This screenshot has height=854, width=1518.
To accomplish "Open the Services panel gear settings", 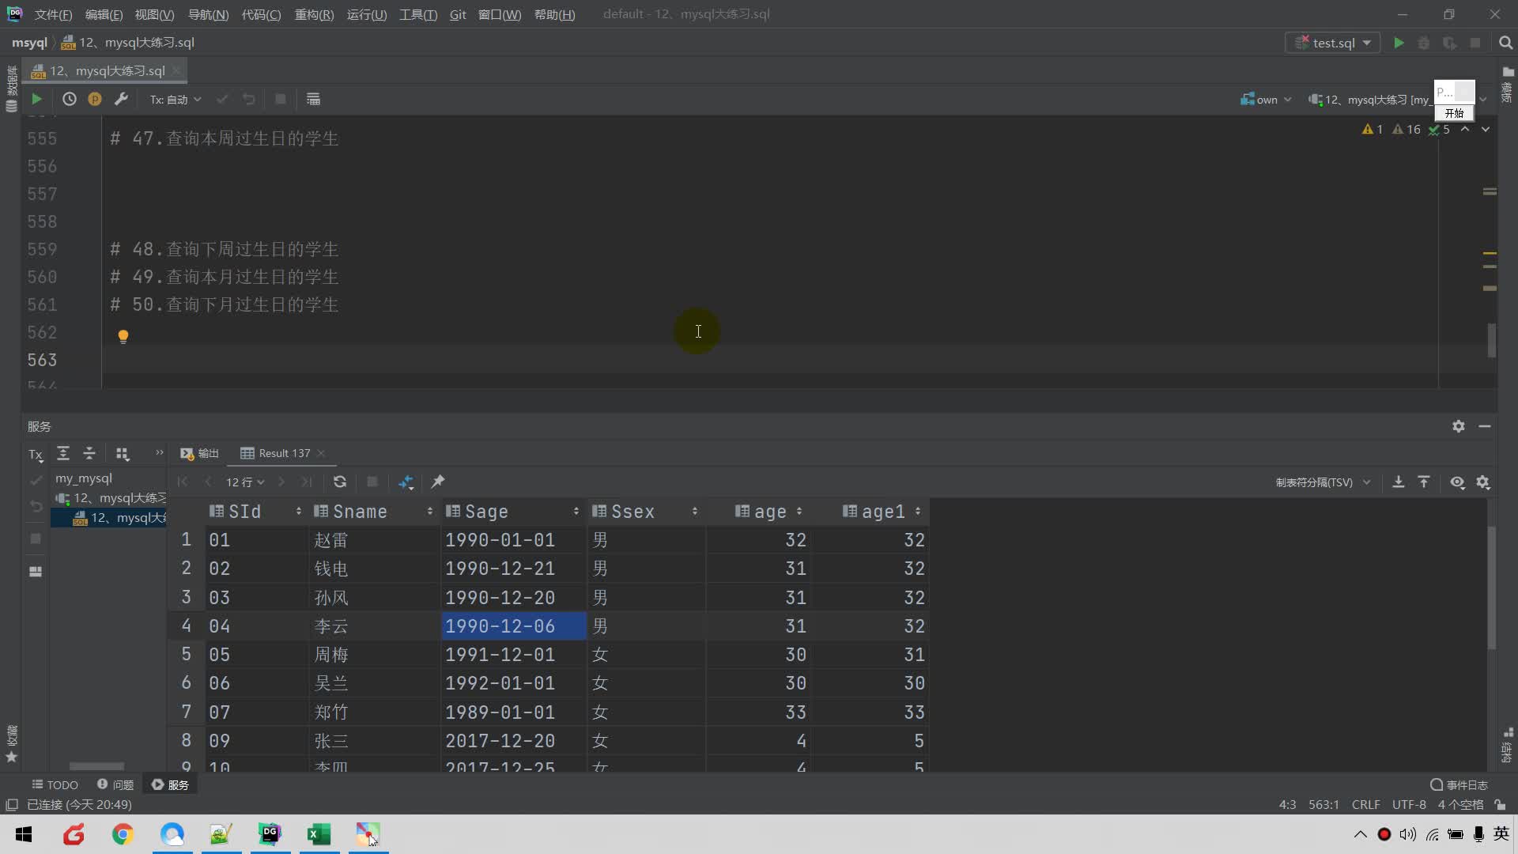I will [1459, 426].
